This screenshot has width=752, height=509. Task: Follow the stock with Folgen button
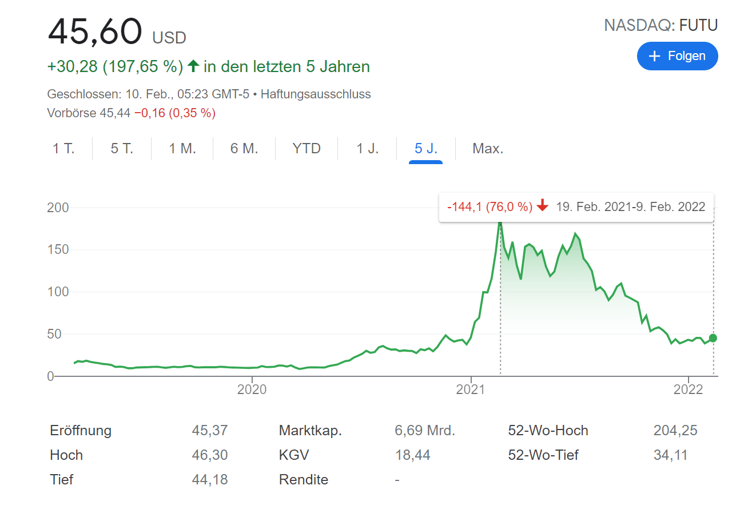(677, 56)
